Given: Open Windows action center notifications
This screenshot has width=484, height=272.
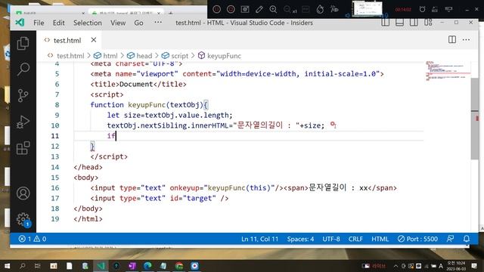Looking at the screenshot, I should click(x=475, y=266).
